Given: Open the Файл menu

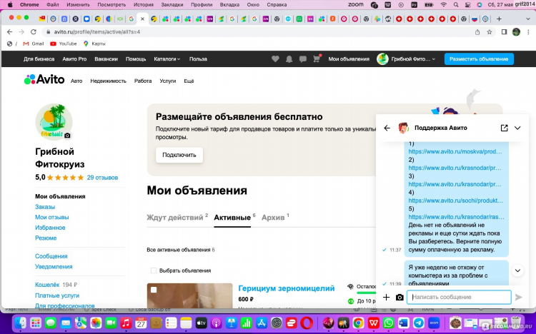Looking at the screenshot, I should [52, 5].
